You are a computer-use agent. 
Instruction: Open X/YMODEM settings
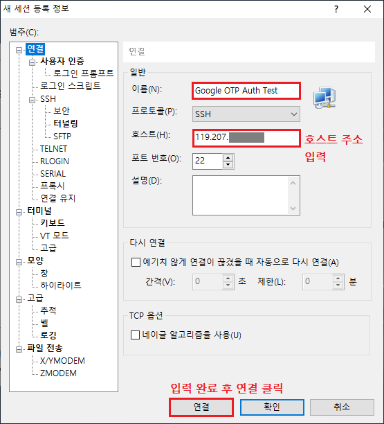click(62, 361)
